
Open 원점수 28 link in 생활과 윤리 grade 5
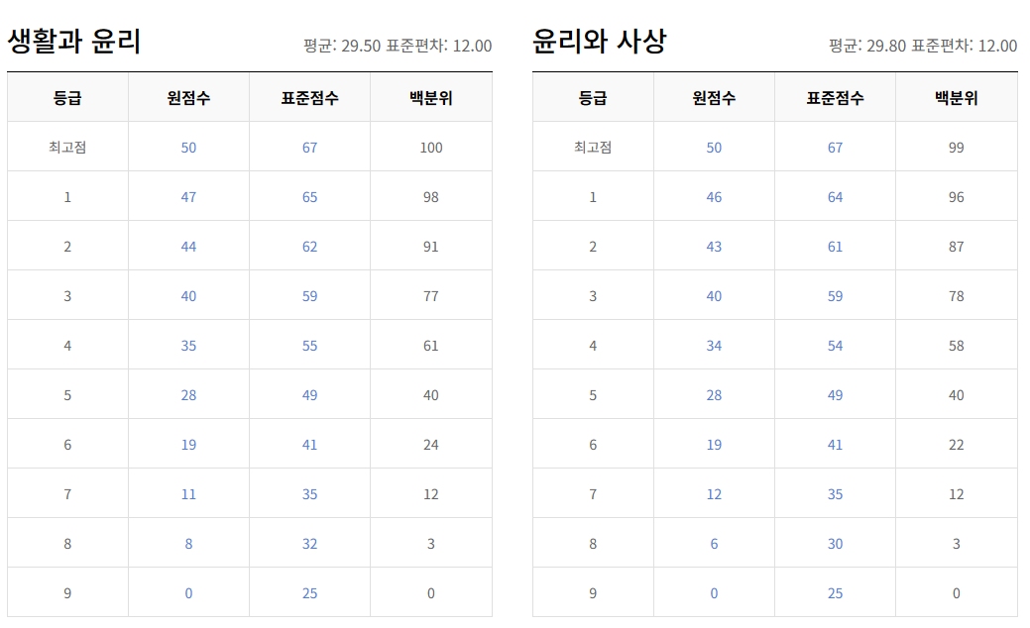[188, 395]
